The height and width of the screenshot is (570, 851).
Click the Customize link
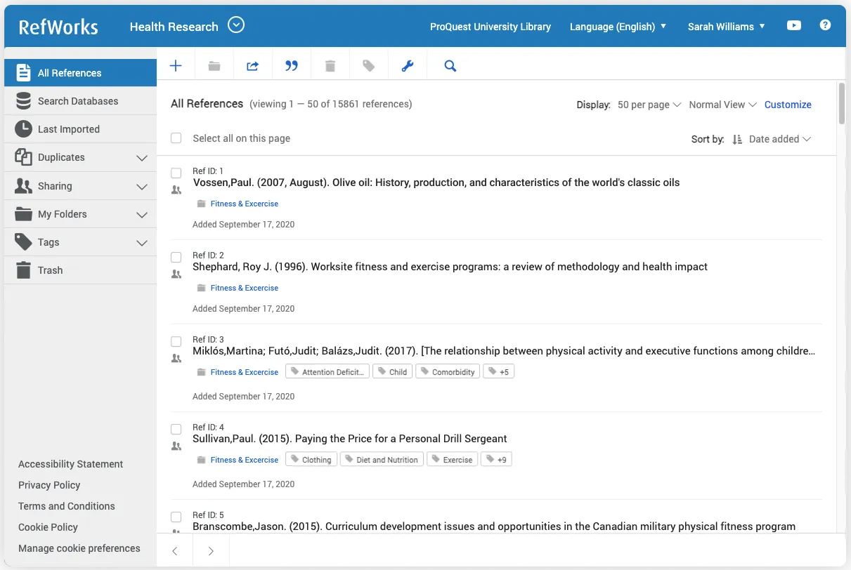click(788, 105)
